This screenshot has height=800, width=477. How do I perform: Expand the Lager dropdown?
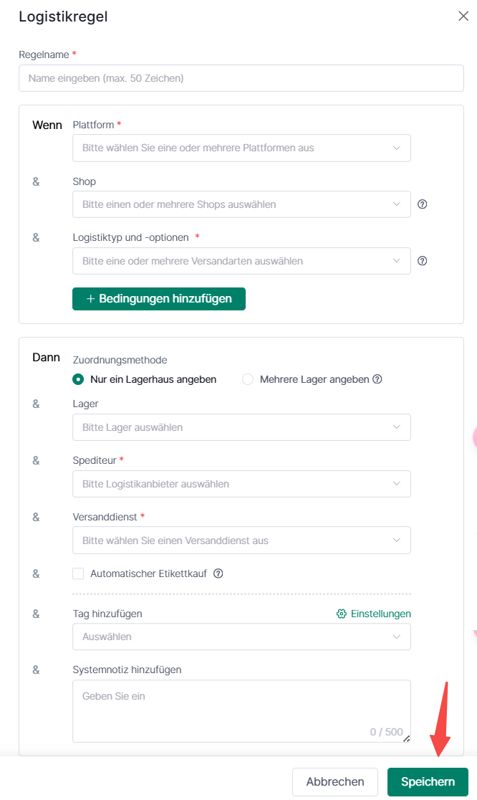pyautogui.click(x=241, y=427)
